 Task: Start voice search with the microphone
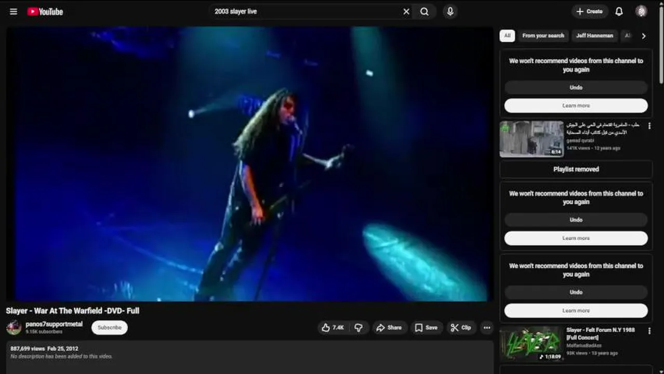tap(450, 11)
